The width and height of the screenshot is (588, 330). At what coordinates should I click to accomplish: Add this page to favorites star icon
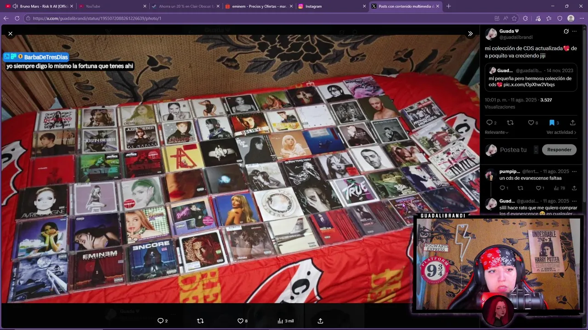point(514,18)
